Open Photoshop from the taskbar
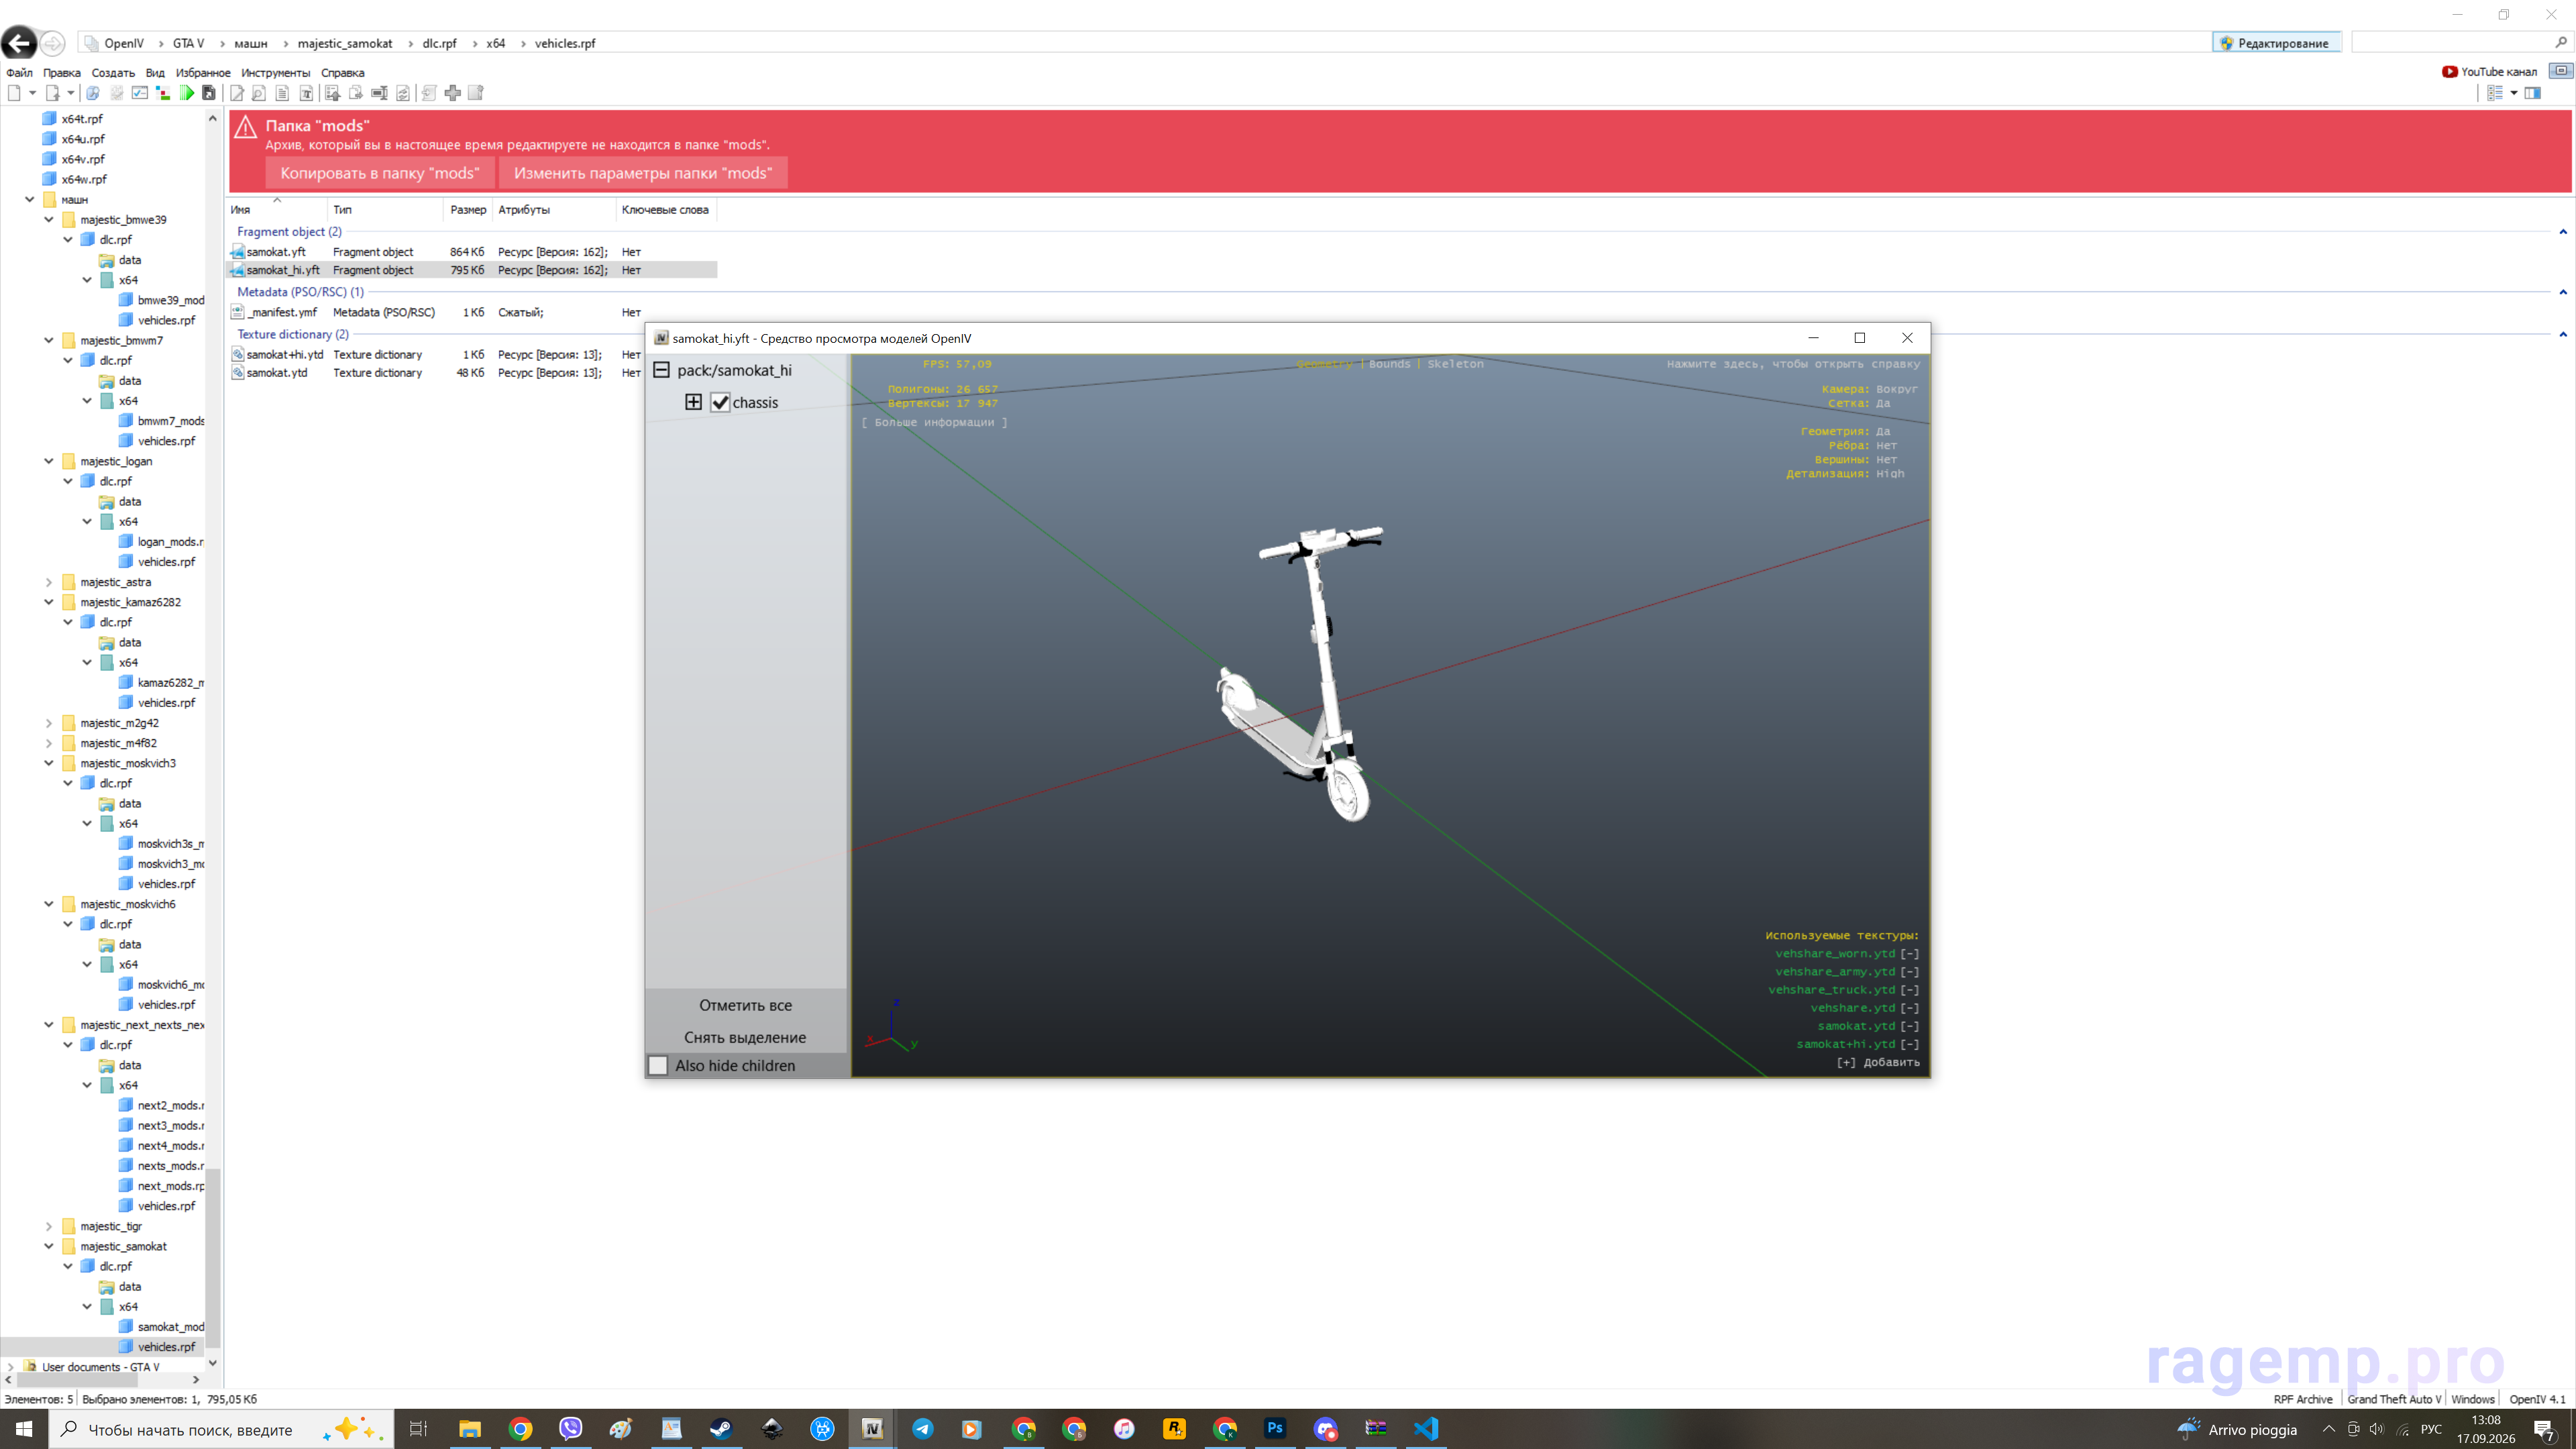2576x1449 pixels. tap(1275, 1428)
